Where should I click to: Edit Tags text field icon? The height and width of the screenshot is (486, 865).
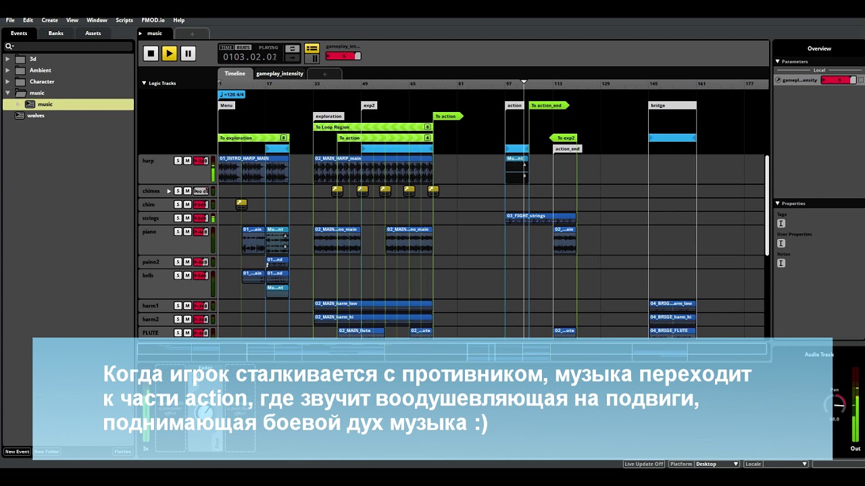click(x=781, y=223)
